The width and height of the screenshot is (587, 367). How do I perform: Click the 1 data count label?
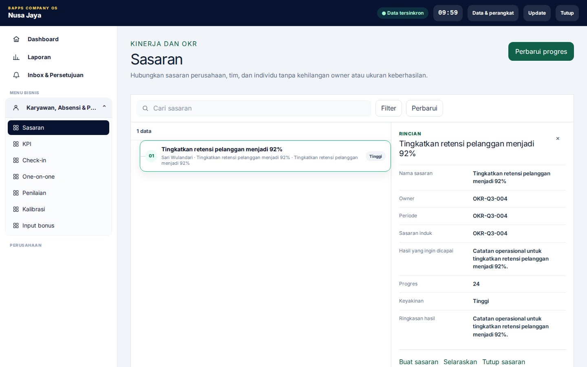tap(144, 131)
